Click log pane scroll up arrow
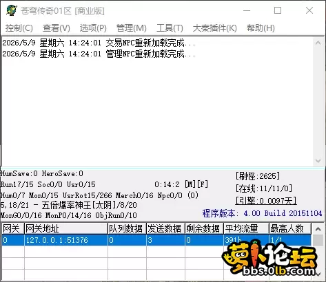The image size is (326, 282). (318, 43)
